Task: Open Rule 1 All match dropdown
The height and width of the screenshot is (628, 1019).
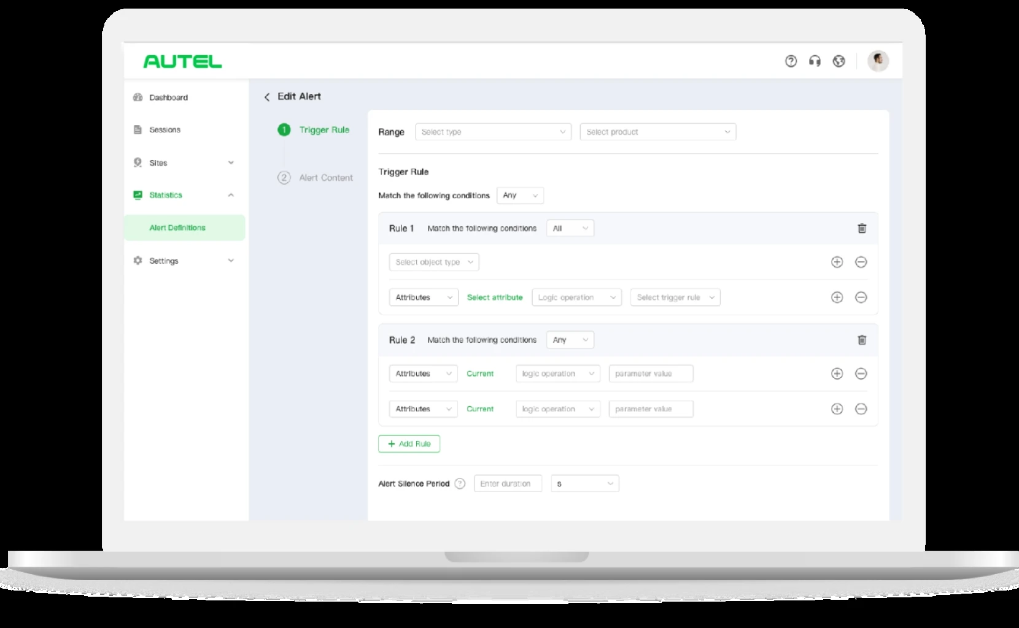Action: pos(570,228)
